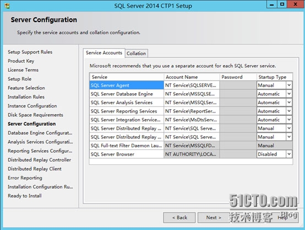Switch to the Collation tab
Image resolution: width=305 pixels, height=230 pixels.
pos(137,54)
